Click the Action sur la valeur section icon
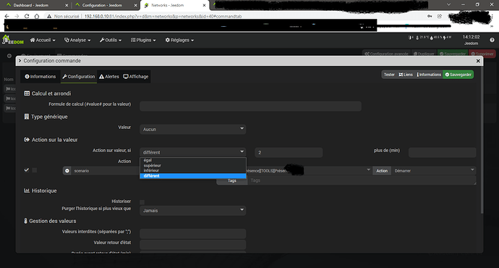The image size is (499, 268). coord(27,140)
